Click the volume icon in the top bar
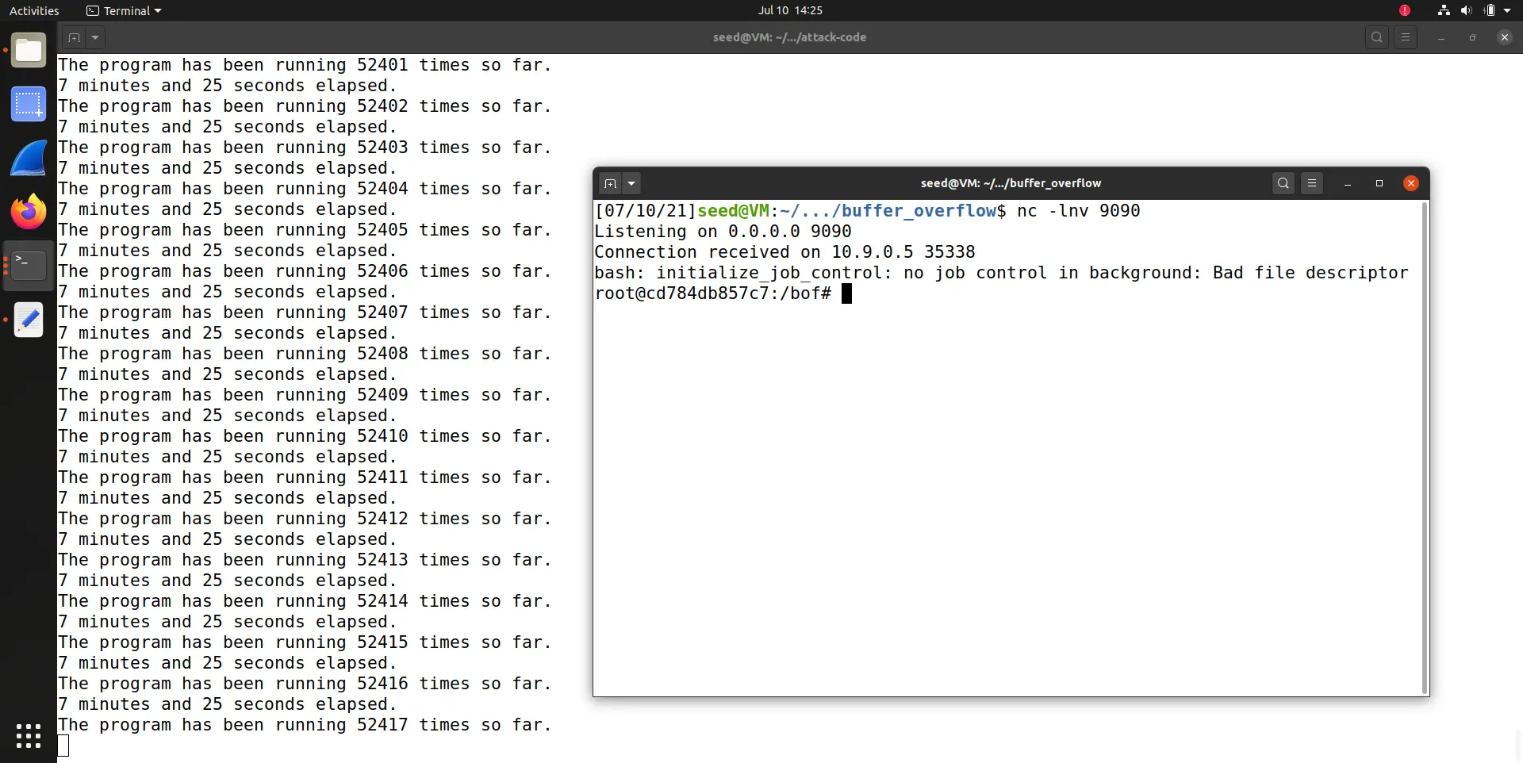This screenshot has width=1523, height=763. (x=1467, y=10)
